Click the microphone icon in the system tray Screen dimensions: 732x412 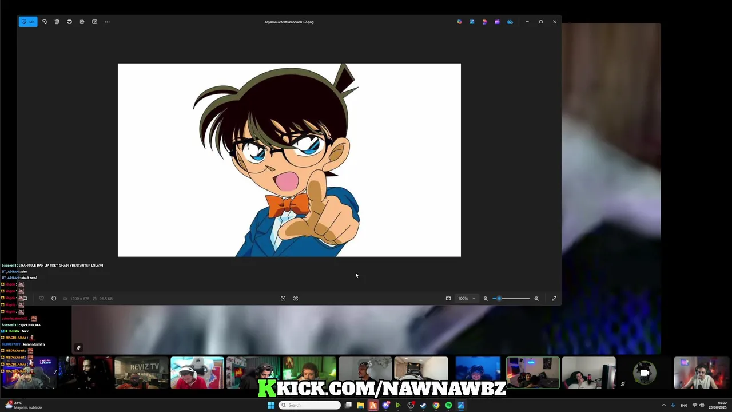click(673, 405)
